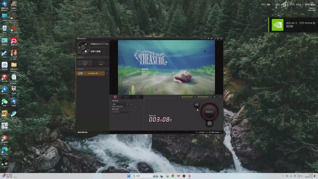This screenshot has width=318, height=179.
Task: Adjust the microphone volume slider
Action: pos(186,97)
